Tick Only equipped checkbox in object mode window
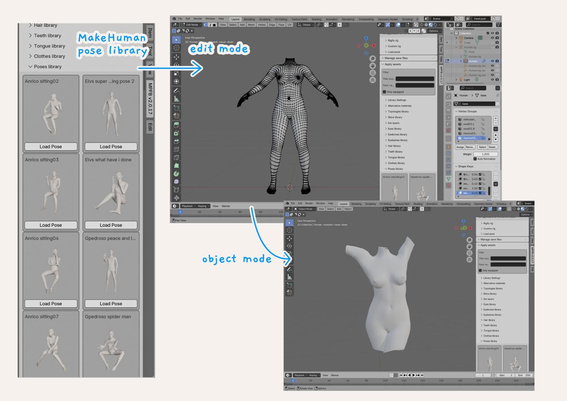 tap(480, 270)
